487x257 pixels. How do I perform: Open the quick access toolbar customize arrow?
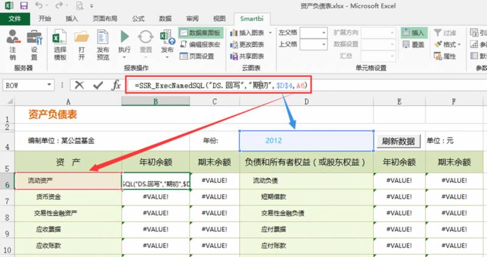click(x=92, y=6)
